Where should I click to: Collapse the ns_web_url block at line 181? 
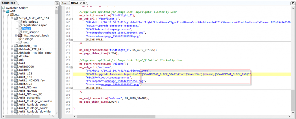(71, 67)
